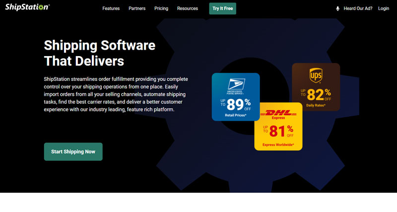Click the microphone icon beside Heard Our Ad
397x212 pixels.
(x=337, y=8)
